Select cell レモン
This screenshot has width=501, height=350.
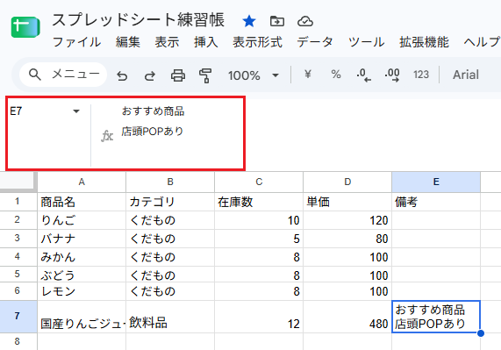(x=82, y=291)
